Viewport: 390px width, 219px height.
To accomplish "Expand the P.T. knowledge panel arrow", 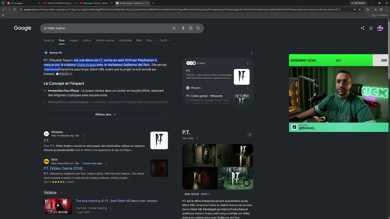I will click(250, 134).
